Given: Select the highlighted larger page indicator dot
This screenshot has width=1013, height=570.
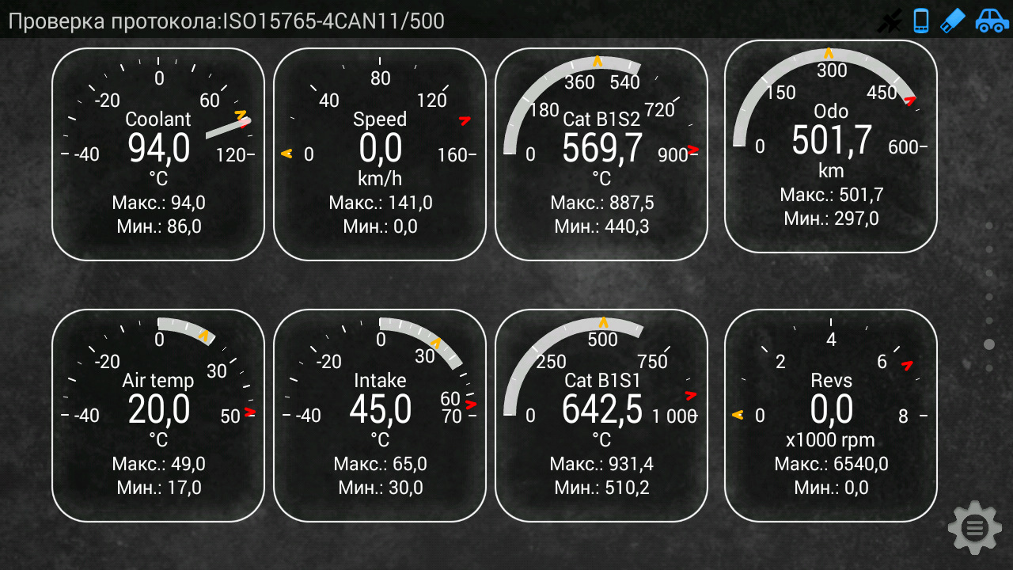Looking at the screenshot, I should pyautogui.click(x=988, y=344).
